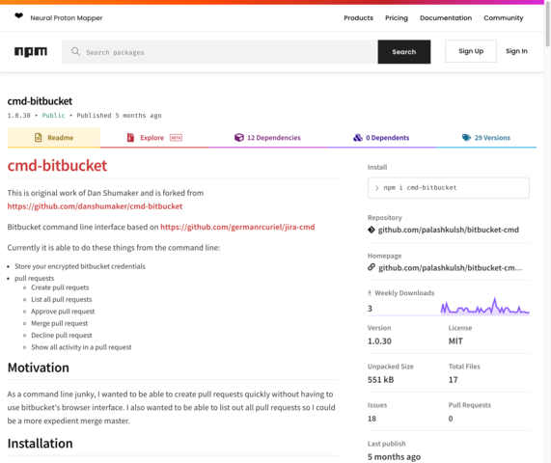Open the Documentation menu item
Viewport: 551px width, 463px height.
coord(446,18)
